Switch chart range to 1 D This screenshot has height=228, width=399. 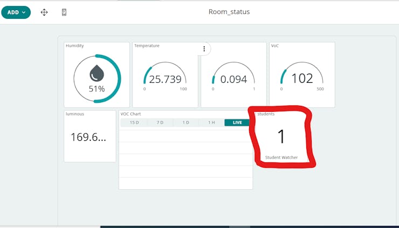click(x=186, y=123)
